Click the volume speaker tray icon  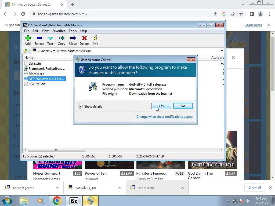248,201
